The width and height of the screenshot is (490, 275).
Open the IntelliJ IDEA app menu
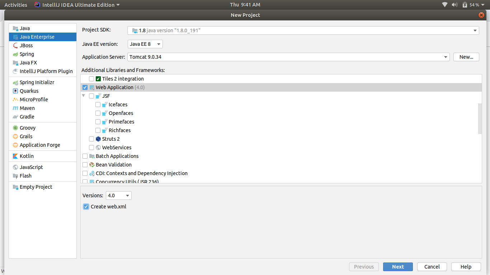[x=77, y=5]
